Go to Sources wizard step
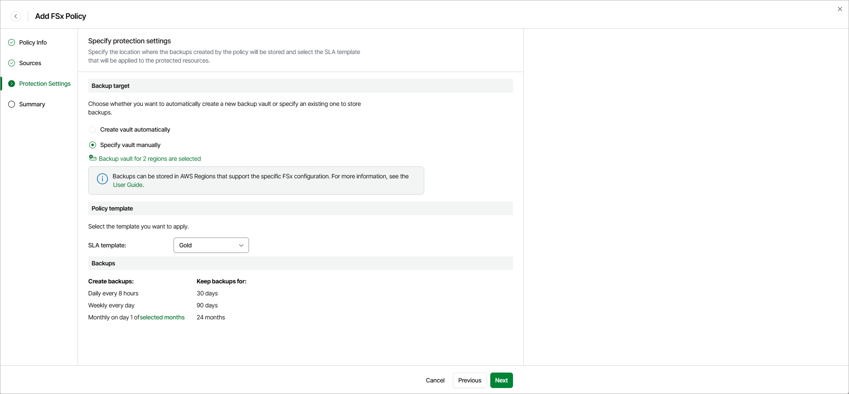 click(30, 63)
